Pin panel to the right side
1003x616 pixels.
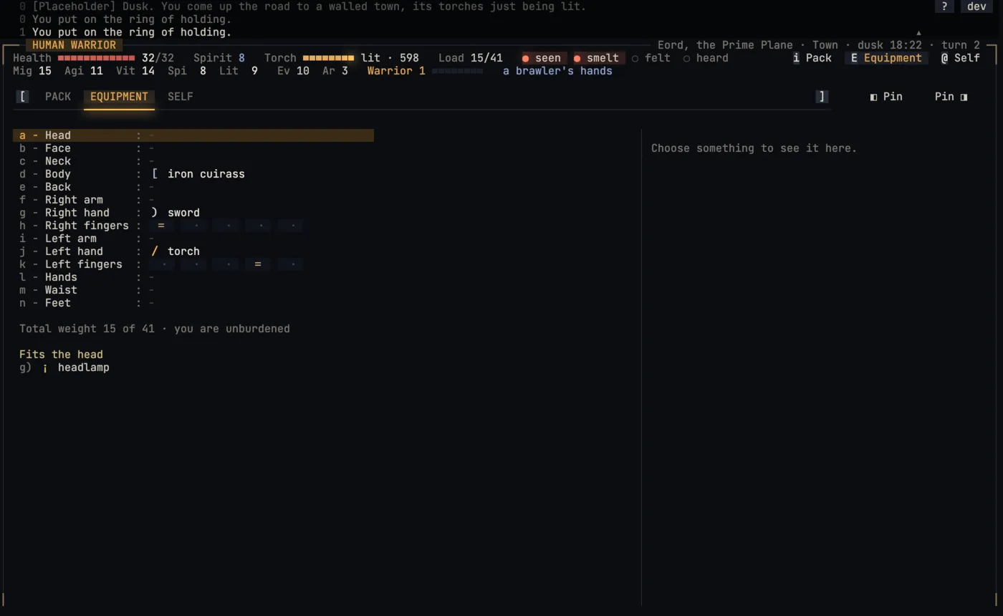[x=951, y=97]
